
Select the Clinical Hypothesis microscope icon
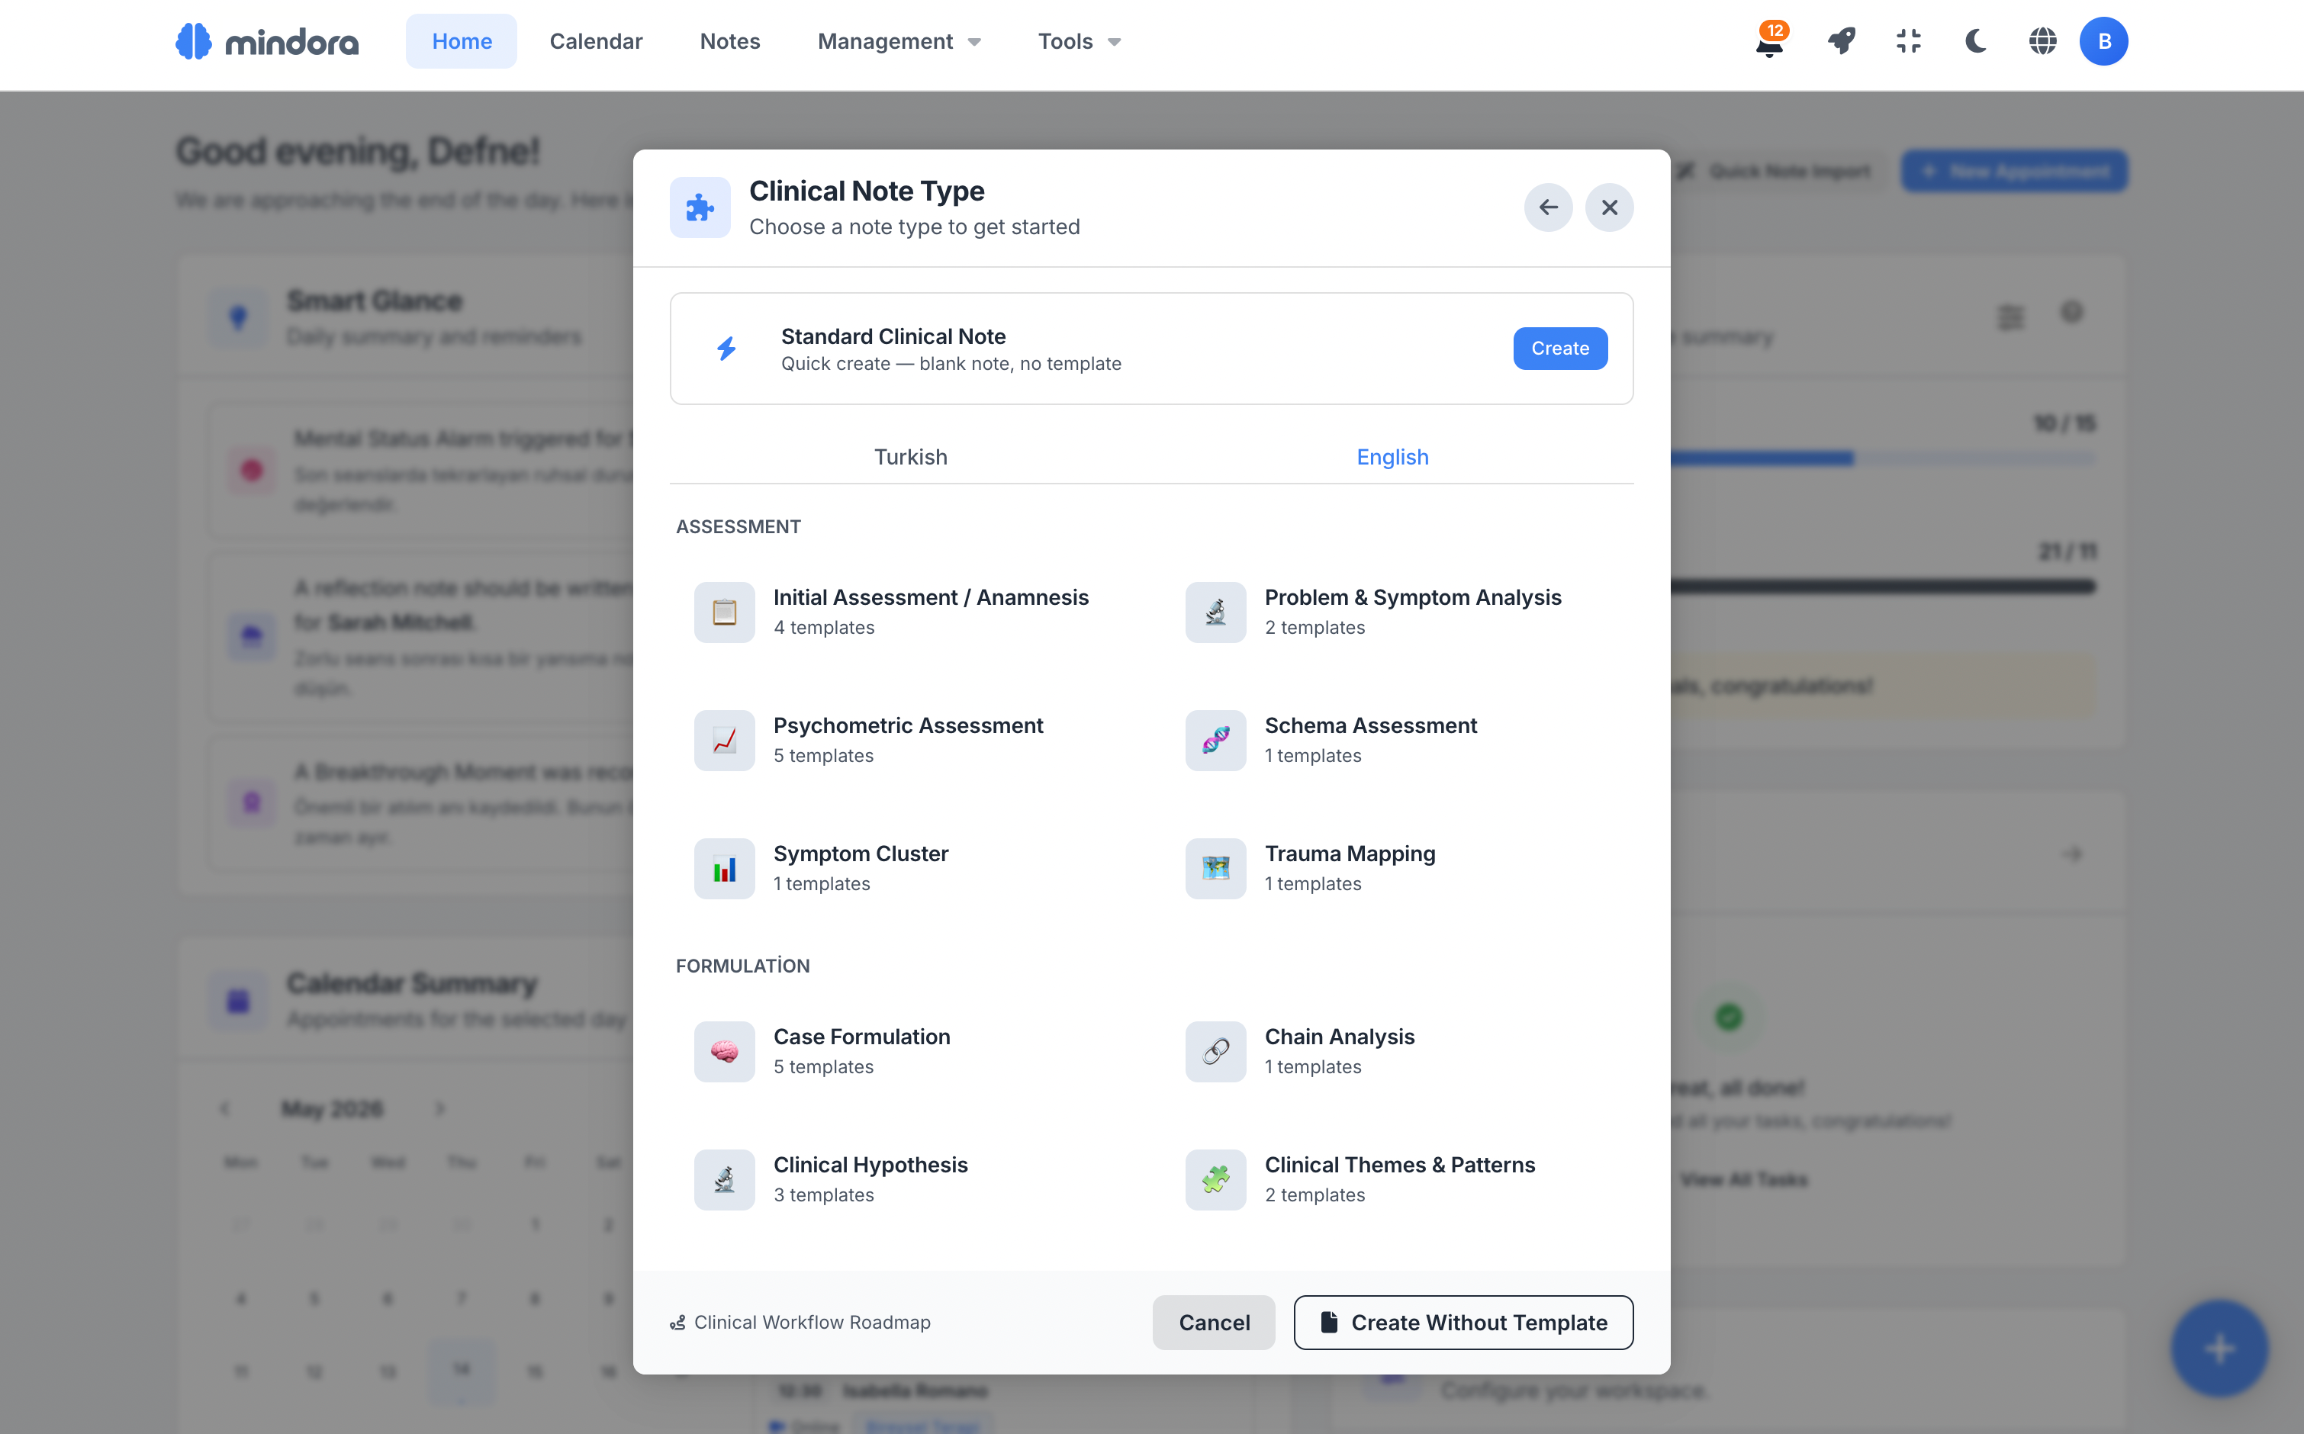coord(724,1179)
